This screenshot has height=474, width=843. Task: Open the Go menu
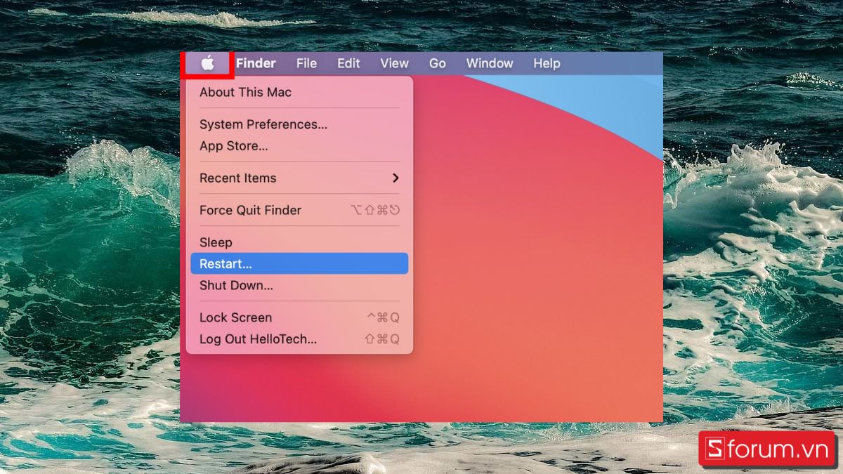coord(437,63)
